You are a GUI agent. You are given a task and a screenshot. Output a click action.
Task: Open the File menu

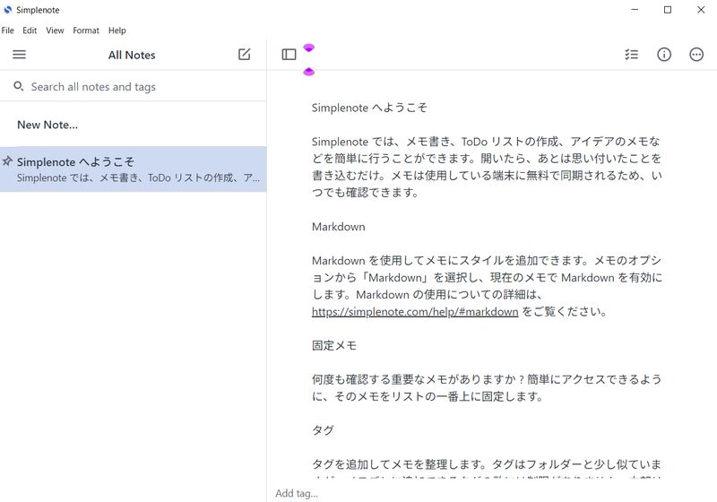[8, 30]
